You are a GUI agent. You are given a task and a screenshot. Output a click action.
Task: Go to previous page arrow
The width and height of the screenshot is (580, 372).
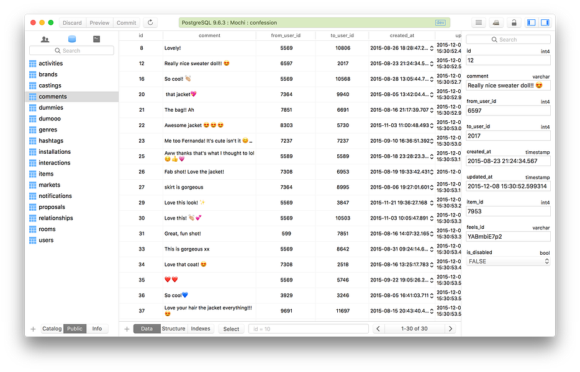378,329
